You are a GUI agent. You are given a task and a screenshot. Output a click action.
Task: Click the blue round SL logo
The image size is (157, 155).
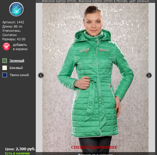[16, 9]
